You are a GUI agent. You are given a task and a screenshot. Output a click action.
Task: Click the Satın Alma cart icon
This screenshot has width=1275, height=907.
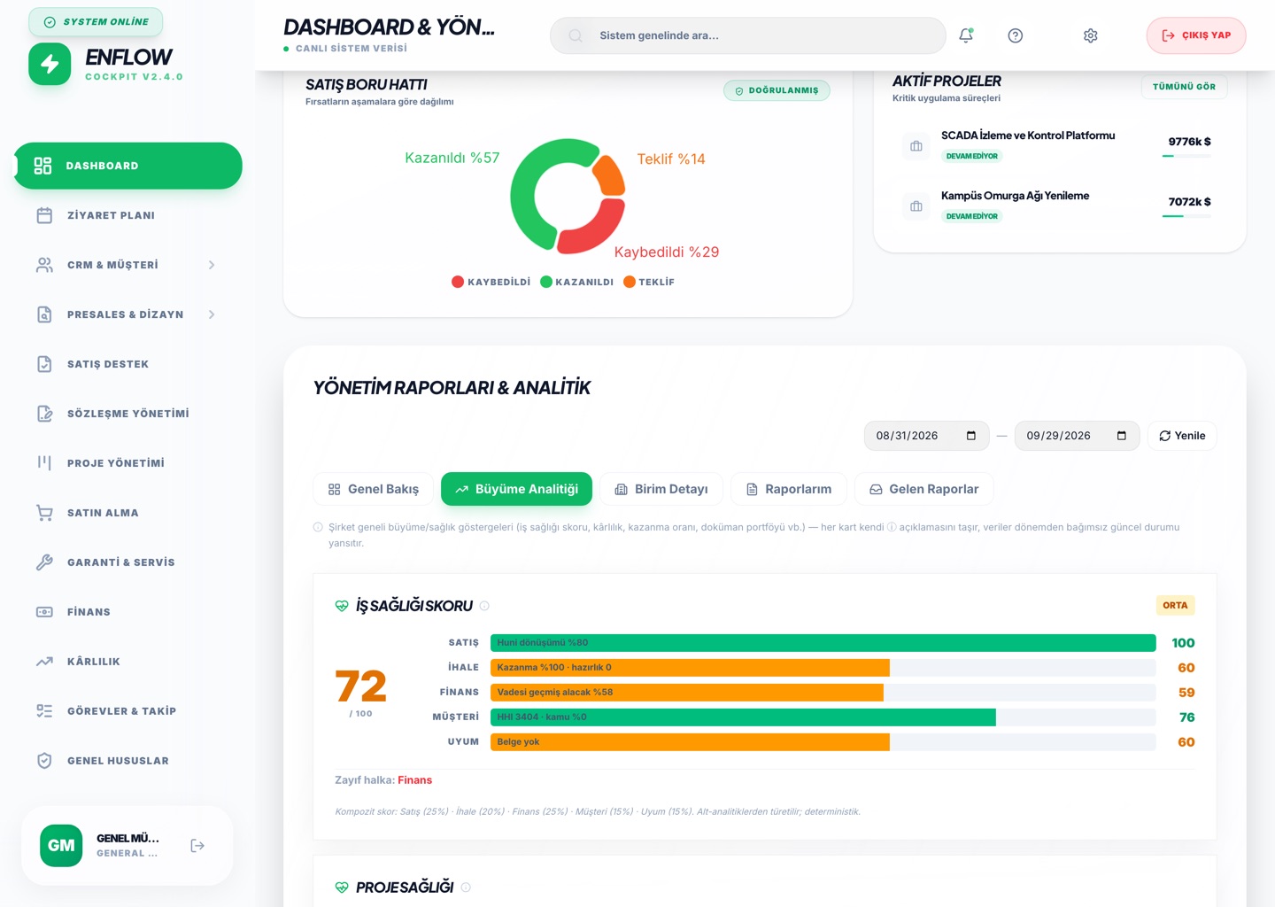[x=44, y=513]
